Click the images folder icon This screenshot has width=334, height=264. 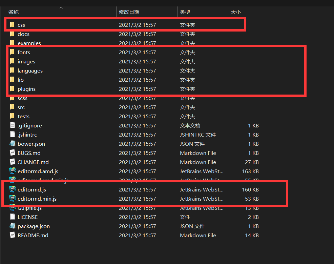[12, 61]
